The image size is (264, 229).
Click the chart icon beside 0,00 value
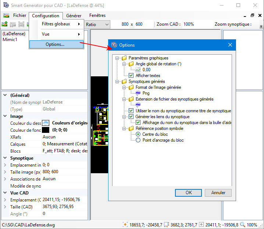pos(138,70)
